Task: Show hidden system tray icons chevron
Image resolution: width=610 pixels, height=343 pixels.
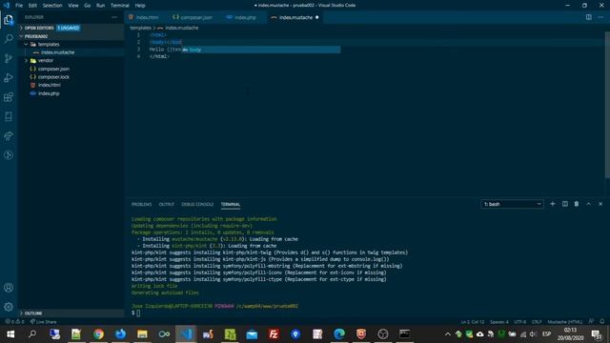Action: [x=447, y=334]
